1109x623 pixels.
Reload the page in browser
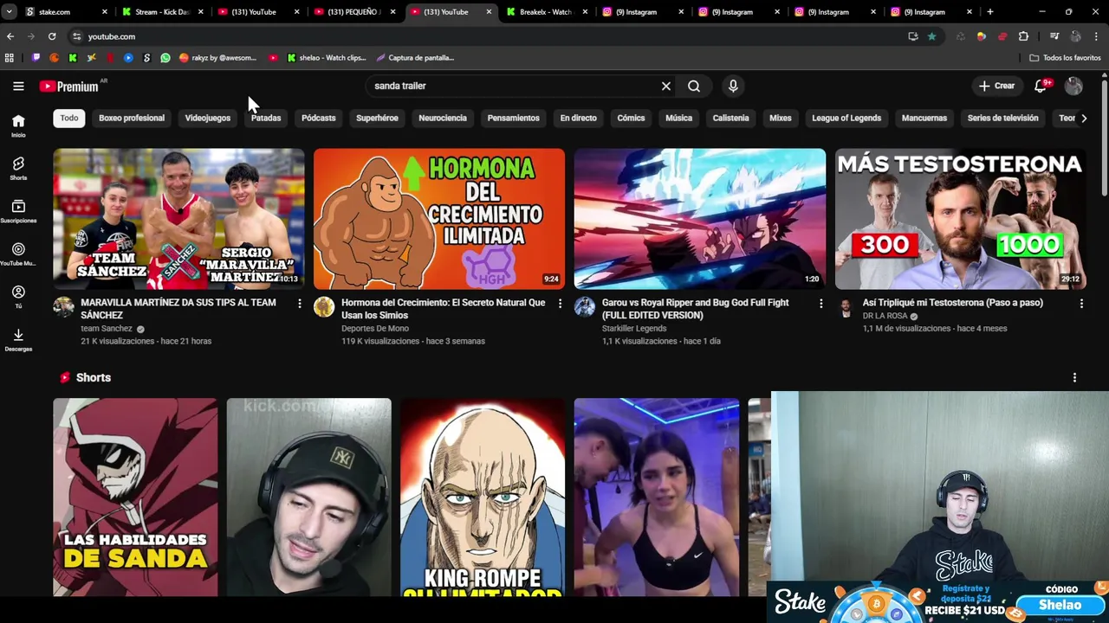[x=52, y=36]
